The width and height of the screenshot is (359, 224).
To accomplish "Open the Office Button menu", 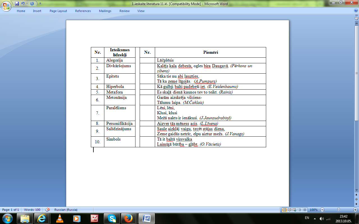I will (x=6, y=6).
